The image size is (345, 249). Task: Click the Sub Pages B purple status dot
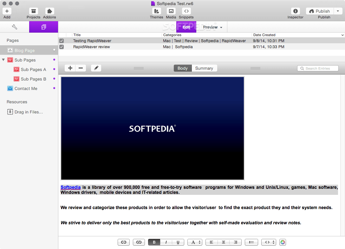[54, 79]
